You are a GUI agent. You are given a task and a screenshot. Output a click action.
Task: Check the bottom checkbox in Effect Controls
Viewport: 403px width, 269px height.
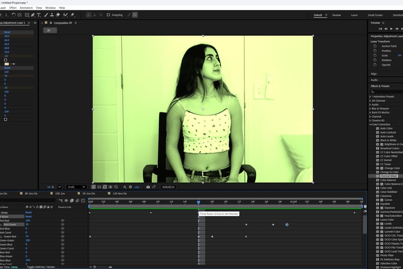coord(5,120)
